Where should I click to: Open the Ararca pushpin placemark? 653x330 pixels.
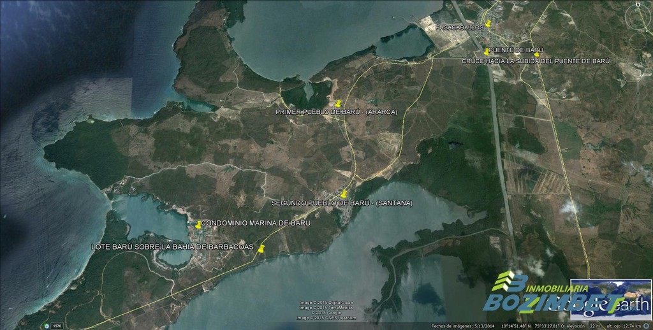(x=338, y=103)
